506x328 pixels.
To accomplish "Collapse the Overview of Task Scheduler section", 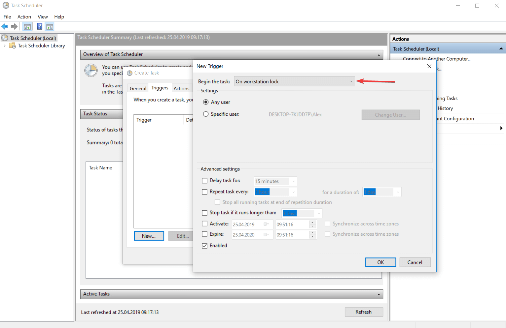I will click(379, 55).
